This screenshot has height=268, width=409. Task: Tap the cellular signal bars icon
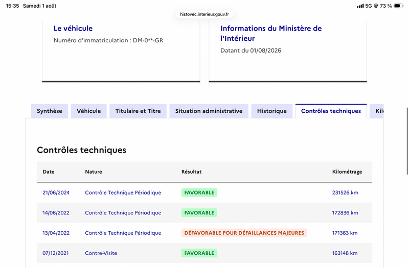(x=360, y=6)
